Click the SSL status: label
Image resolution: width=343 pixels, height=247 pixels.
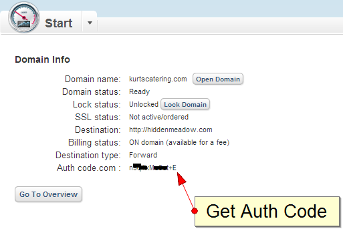tap(98, 117)
